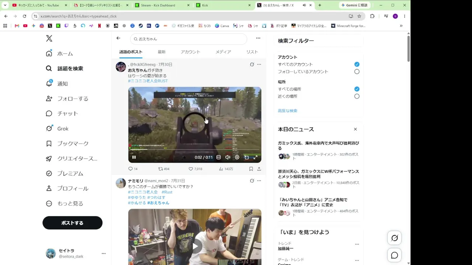Image resolution: width=472 pixels, height=265 pixels.
Task: Click the #おえちゃん hashtag in ナミモリ's post
Action: tap(158, 203)
